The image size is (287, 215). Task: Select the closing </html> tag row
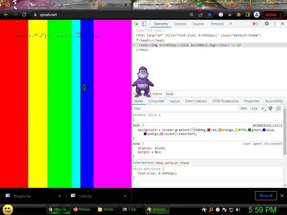(142, 50)
